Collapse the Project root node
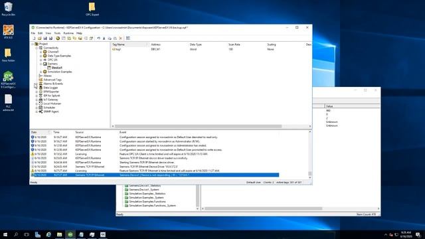425x239 pixels. pyautogui.click(x=33, y=44)
